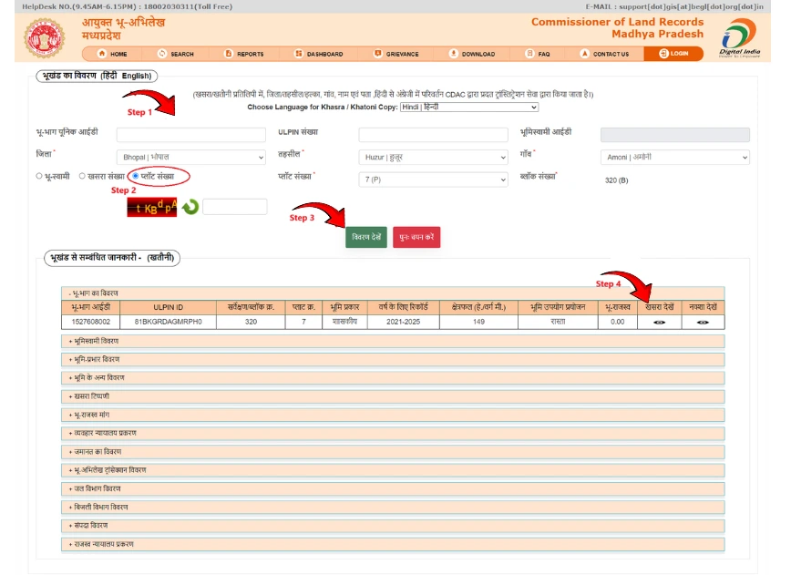The width and height of the screenshot is (791, 575).
Task: Click the captcha refresh icon
Action: [190, 207]
